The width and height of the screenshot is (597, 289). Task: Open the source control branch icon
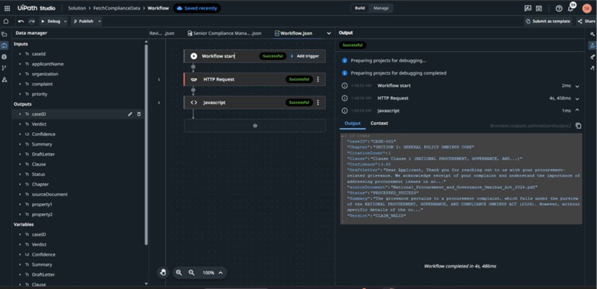tap(4, 68)
